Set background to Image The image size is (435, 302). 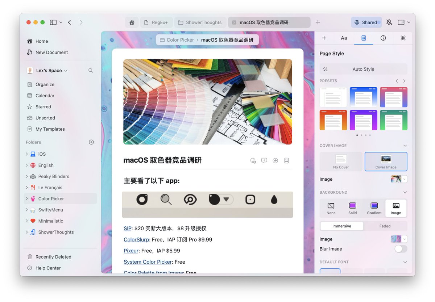point(396,208)
